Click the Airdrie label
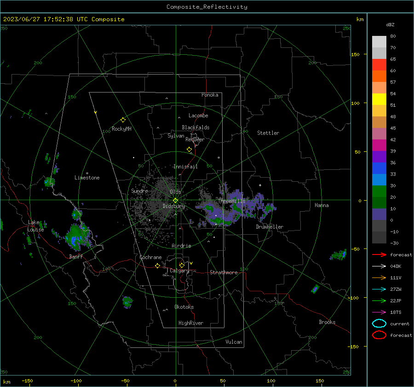Viewport: 414px width, 387px height. pyautogui.click(x=181, y=246)
